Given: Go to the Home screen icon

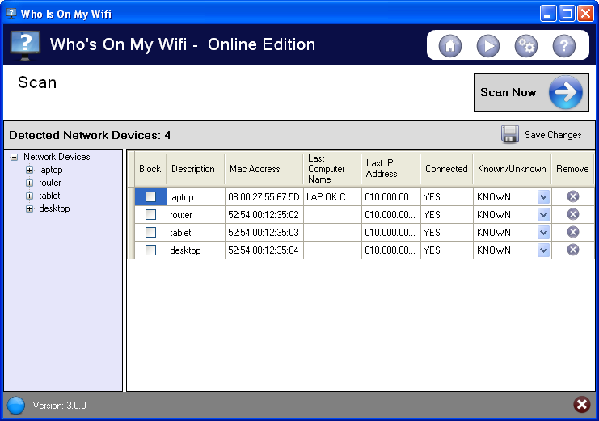Looking at the screenshot, I should [450, 45].
